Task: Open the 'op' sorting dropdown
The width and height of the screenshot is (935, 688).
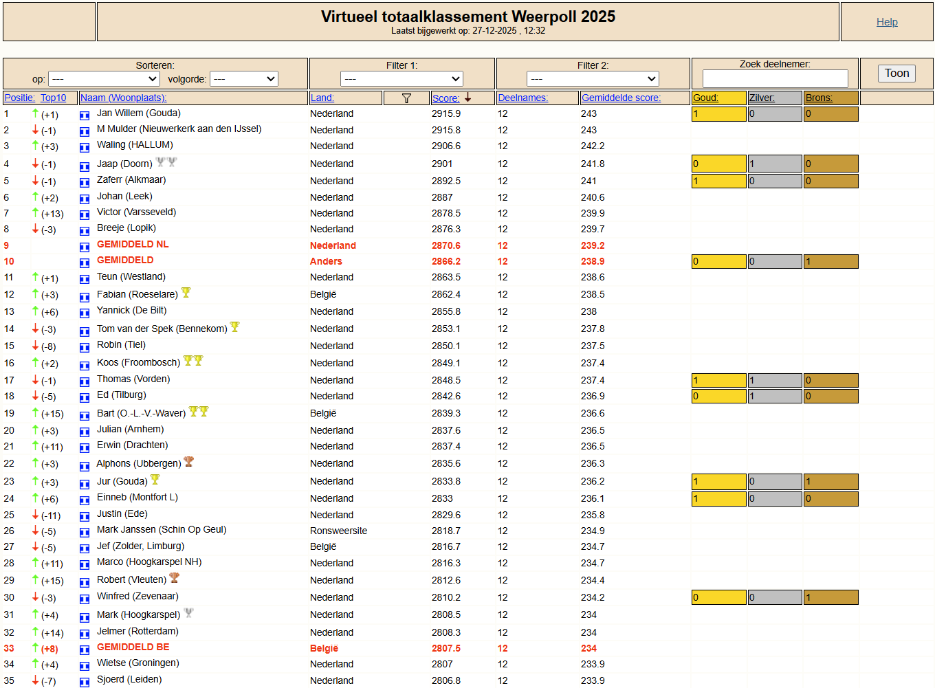Action: (104, 79)
